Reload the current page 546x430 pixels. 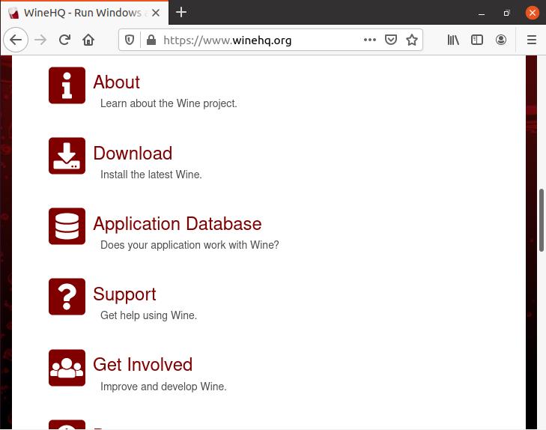tap(64, 40)
